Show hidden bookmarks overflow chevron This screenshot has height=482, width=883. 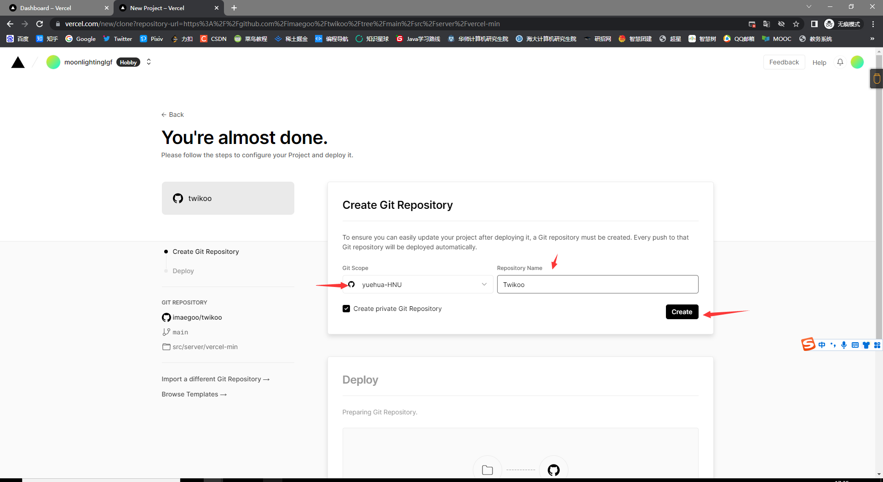pyautogui.click(x=872, y=39)
